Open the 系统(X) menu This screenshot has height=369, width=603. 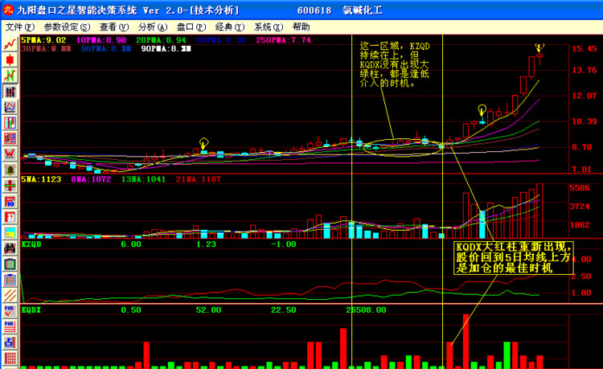[269, 27]
